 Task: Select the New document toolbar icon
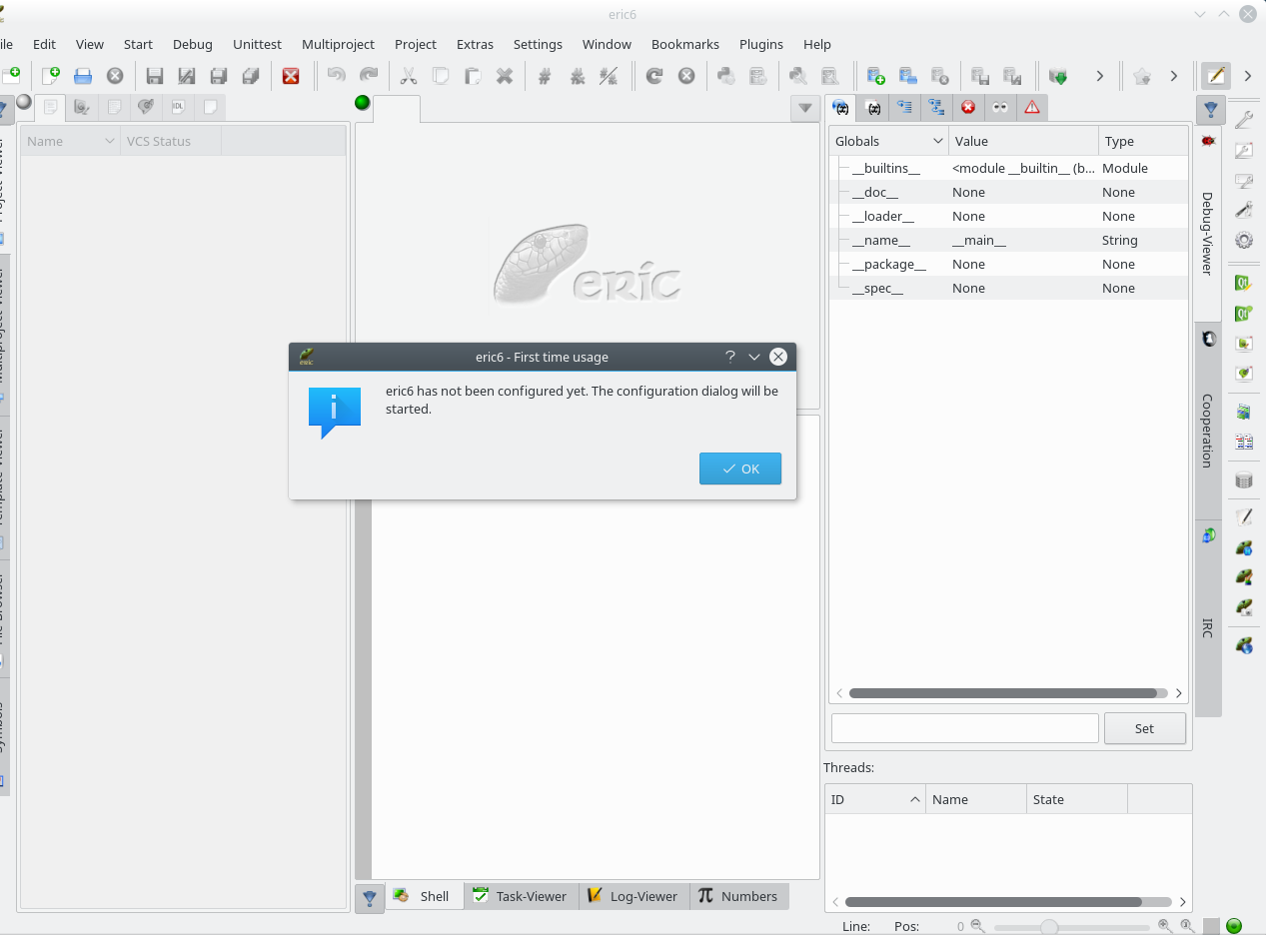51,76
